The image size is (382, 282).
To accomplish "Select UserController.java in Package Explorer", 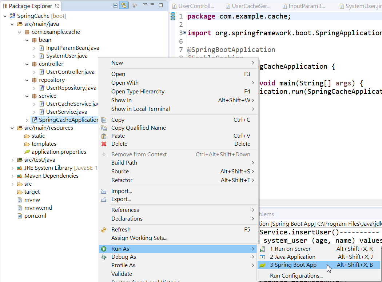I will point(70,72).
